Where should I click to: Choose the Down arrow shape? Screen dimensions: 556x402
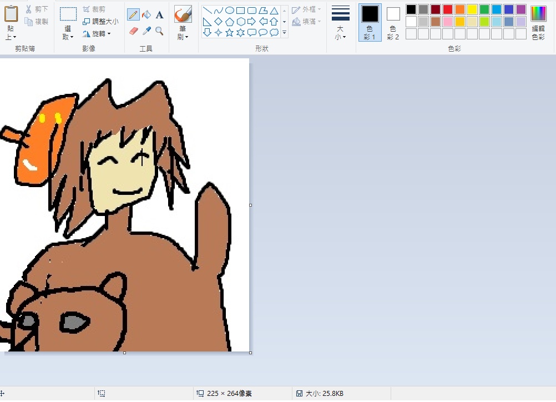click(208, 33)
